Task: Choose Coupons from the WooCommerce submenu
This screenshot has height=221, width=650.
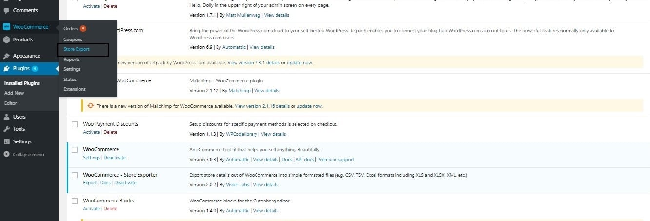Action: 73,39
